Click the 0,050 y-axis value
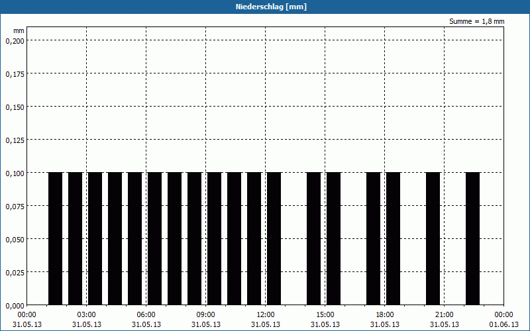This screenshot has width=530, height=331. pyautogui.click(x=15, y=240)
